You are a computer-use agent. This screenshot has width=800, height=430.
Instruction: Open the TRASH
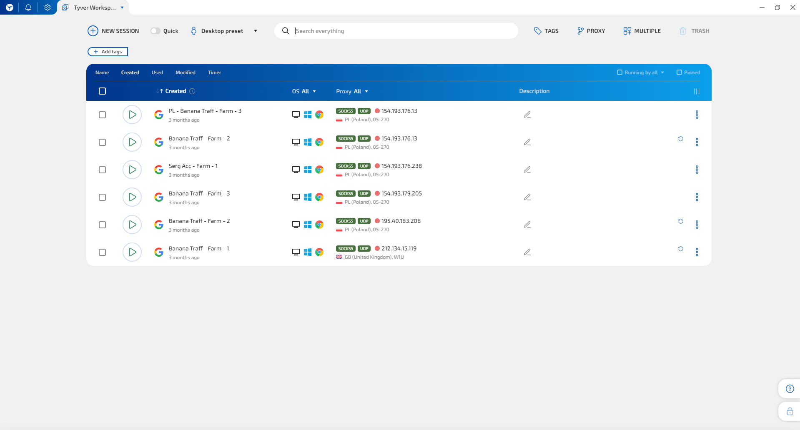click(695, 31)
